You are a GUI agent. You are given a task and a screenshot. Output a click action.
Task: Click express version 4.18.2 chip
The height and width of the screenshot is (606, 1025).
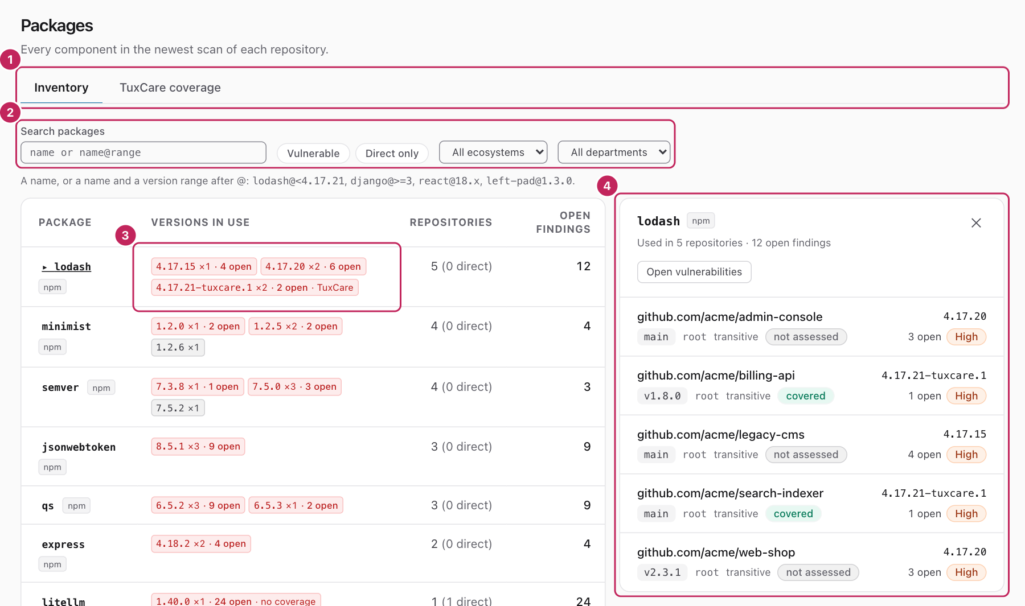[201, 543]
